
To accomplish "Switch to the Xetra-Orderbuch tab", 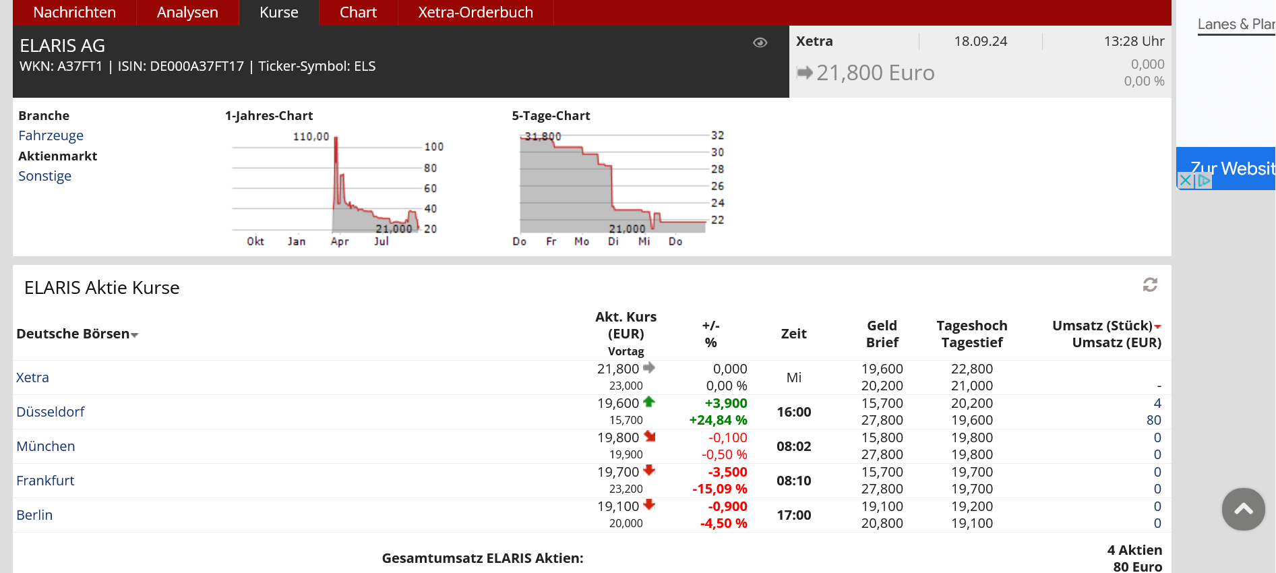I will pos(475,13).
